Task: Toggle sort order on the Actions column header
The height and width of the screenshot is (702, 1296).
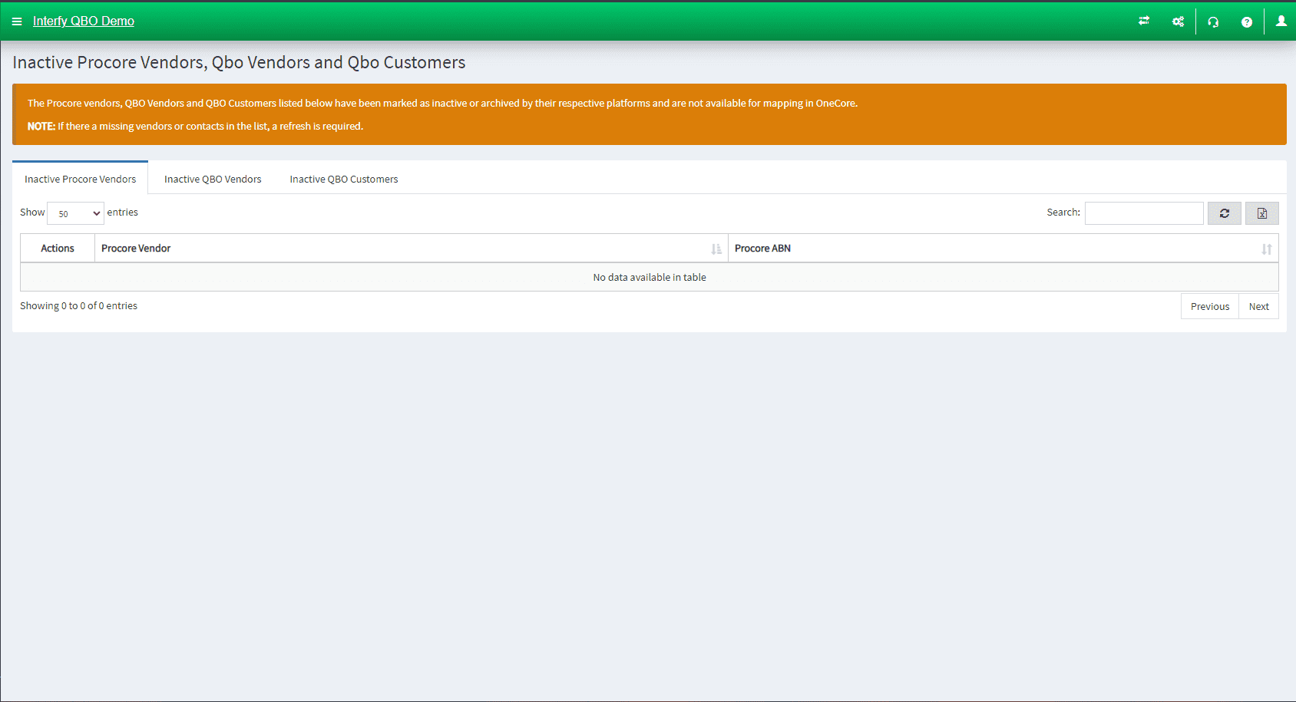Action: [57, 247]
